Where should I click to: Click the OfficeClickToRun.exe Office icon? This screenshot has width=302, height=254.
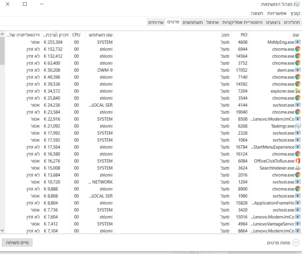(298, 161)
